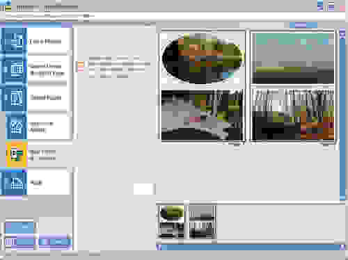Select the bottom-right photo with orange tones
This screenshot has width=348, height=260.
(x=293, y=115)
